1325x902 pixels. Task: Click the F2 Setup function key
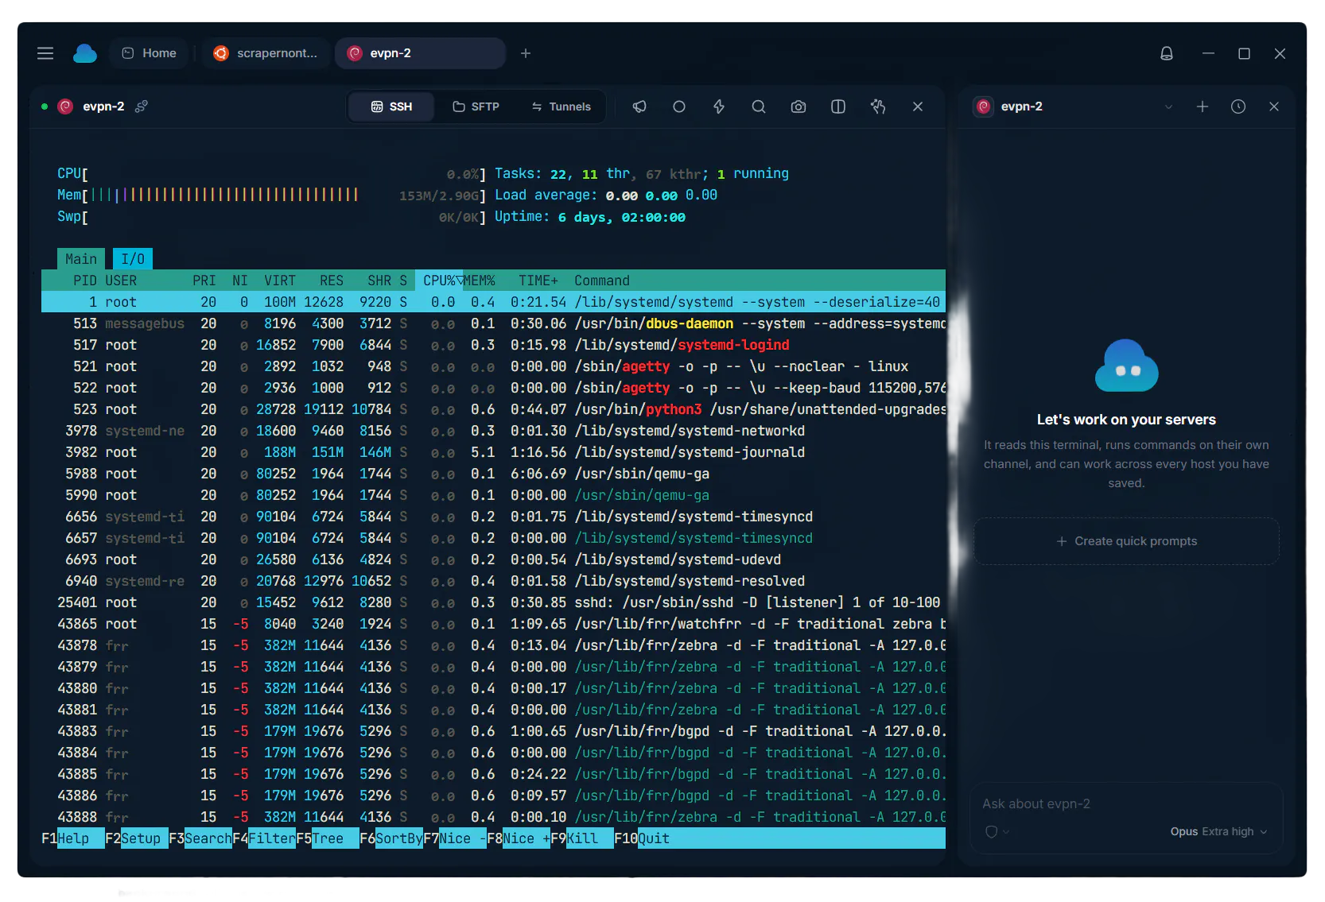point(137,838)
